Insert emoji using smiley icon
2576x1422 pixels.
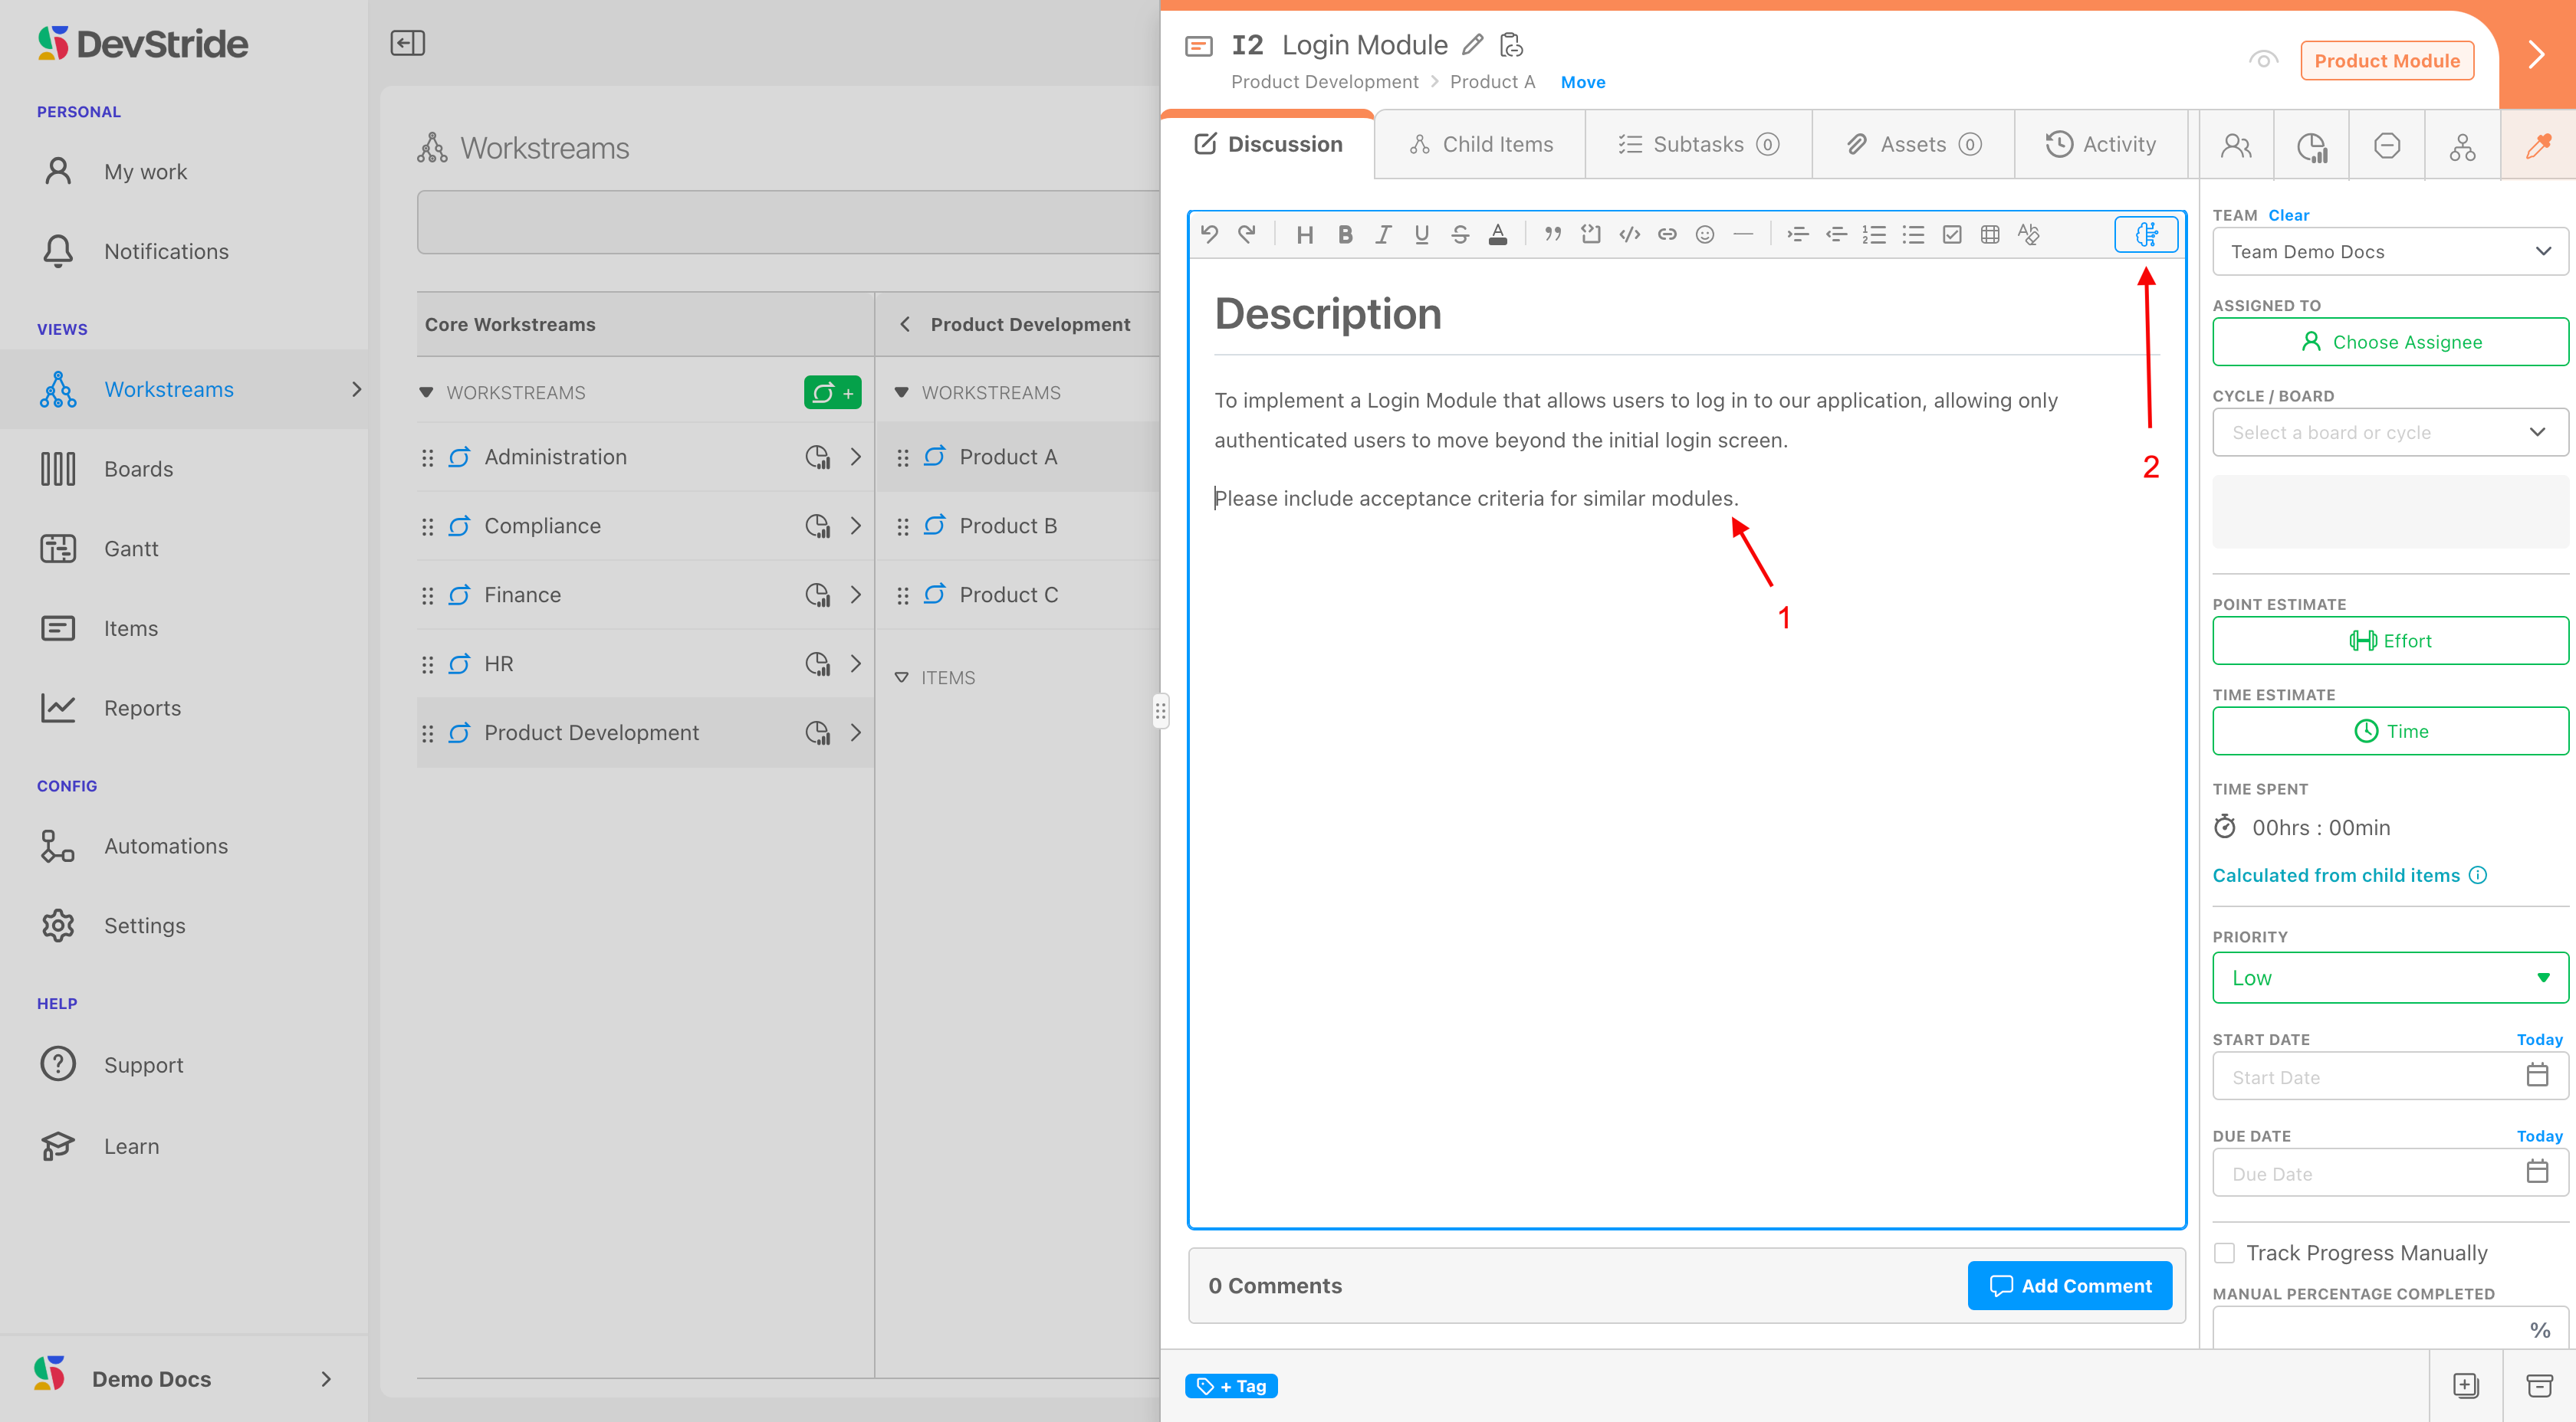[1705, 235]
